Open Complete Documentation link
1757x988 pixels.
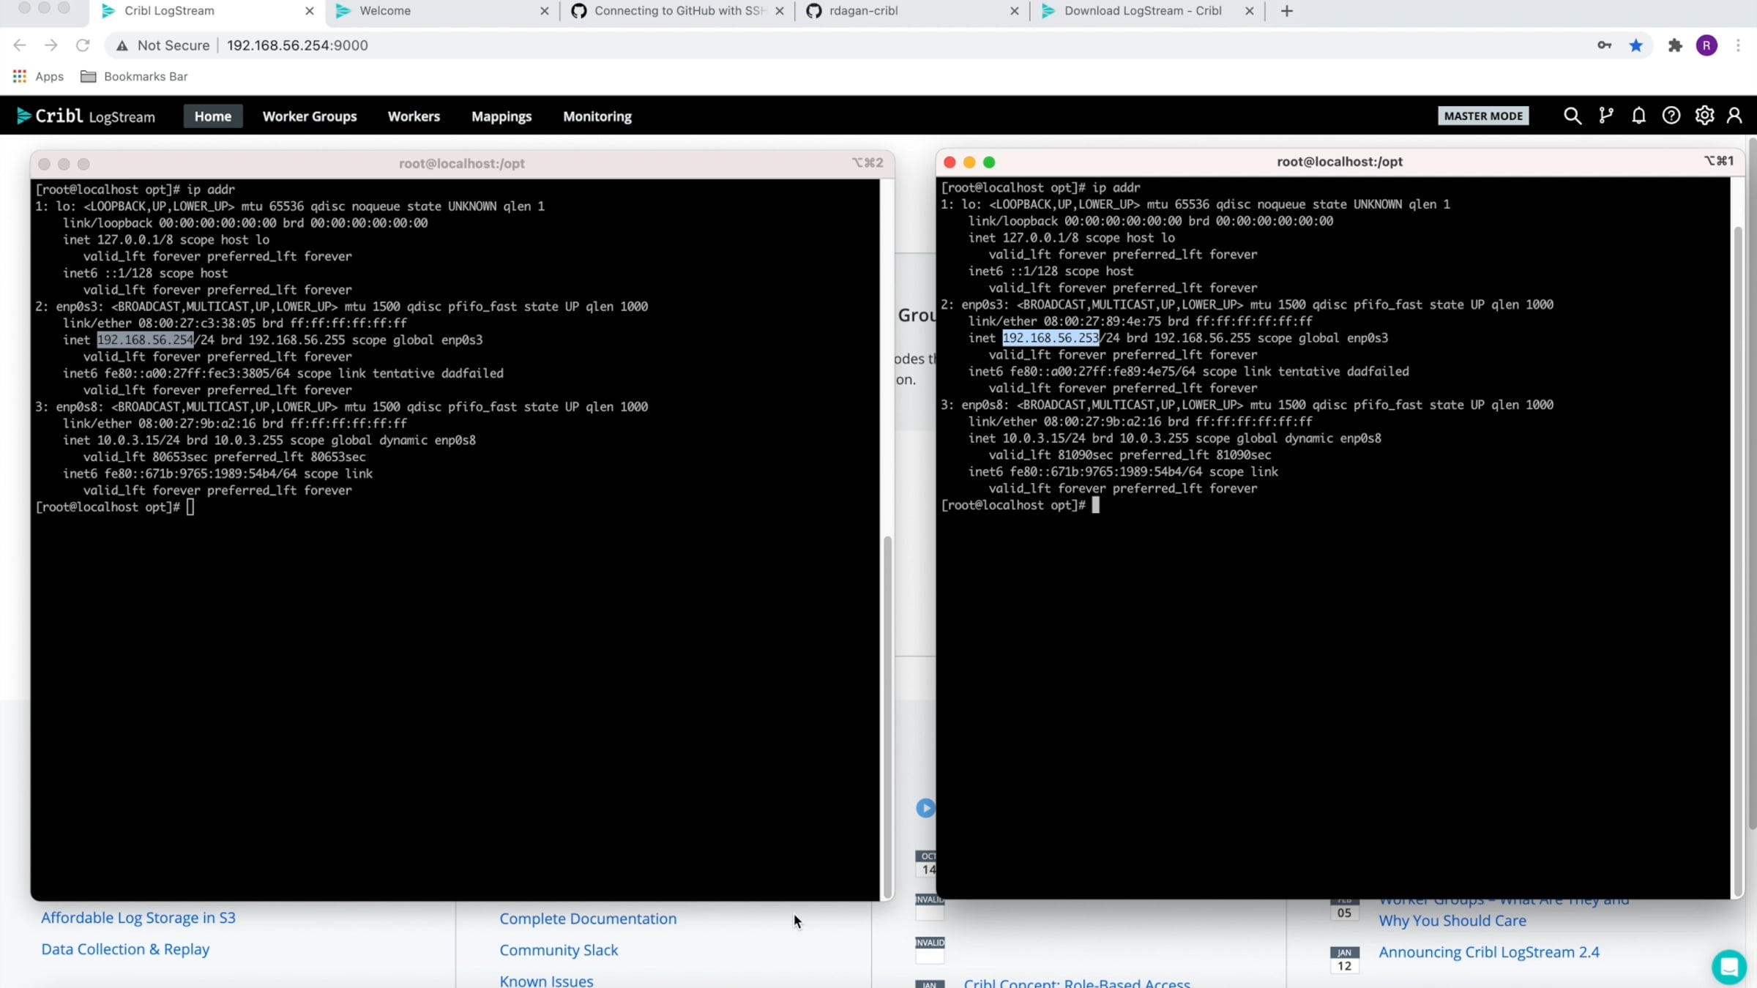(588, 918)
